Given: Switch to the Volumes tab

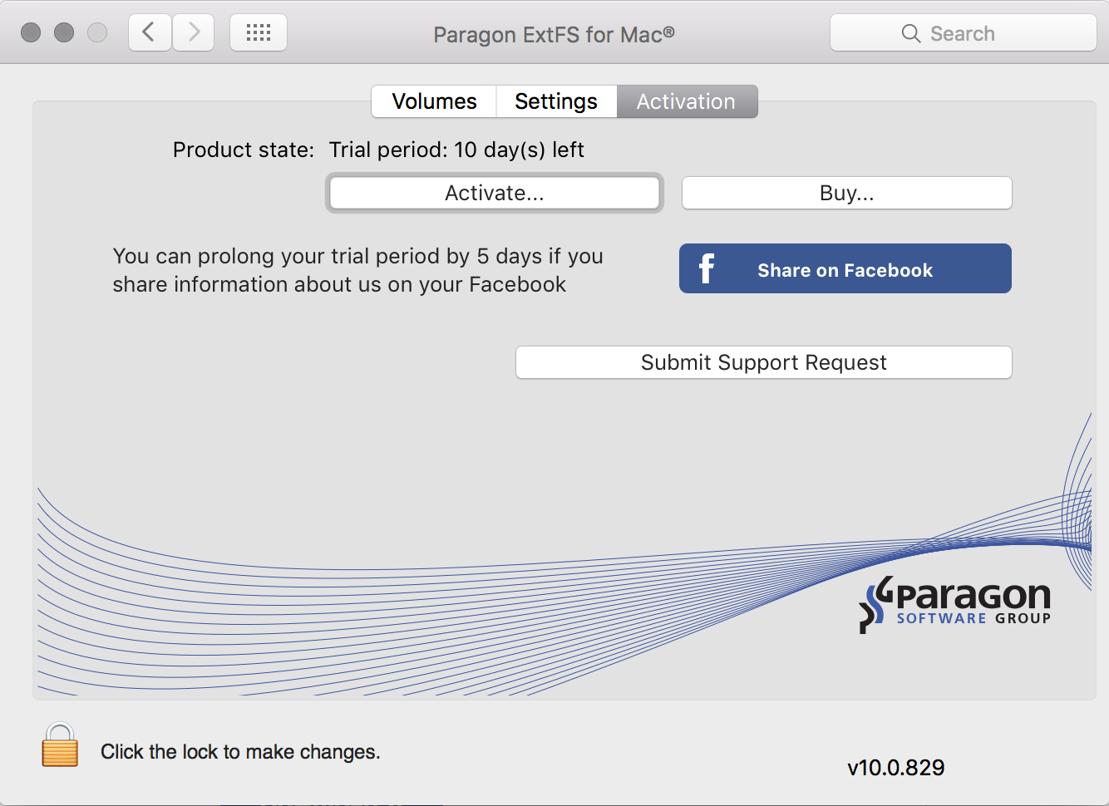Looking at the screenshot, I should pos(434,101).
